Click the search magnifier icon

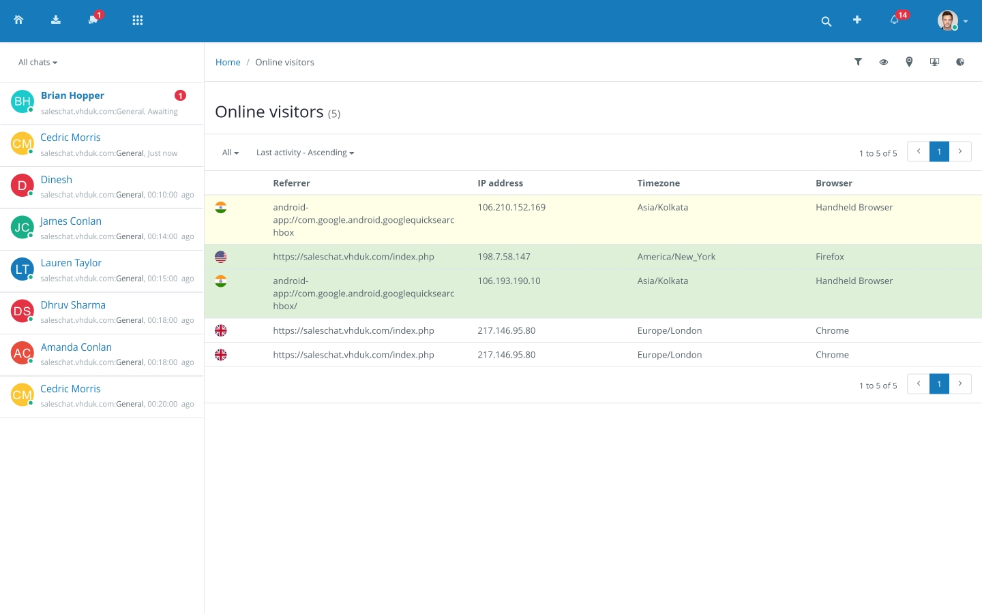826,21
